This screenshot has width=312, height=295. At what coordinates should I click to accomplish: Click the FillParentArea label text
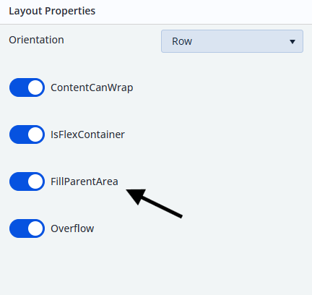(84, 181)
